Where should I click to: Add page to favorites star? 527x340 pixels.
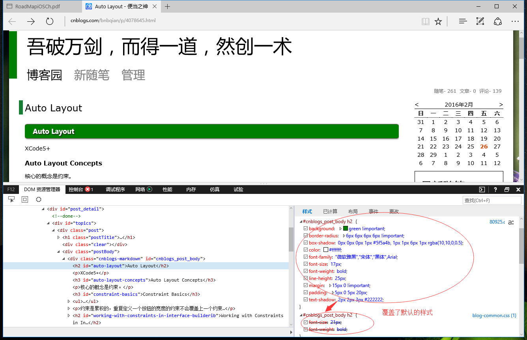(x=438, y=21)
